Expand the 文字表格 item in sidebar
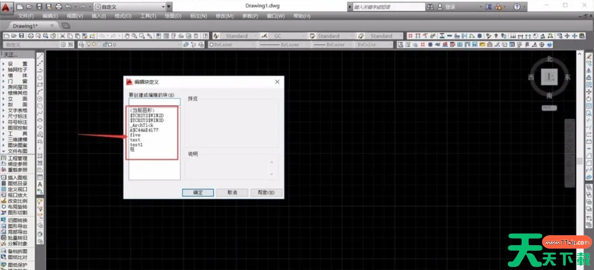Viewport: 594px width, 270px height. (x=17, y=110)
